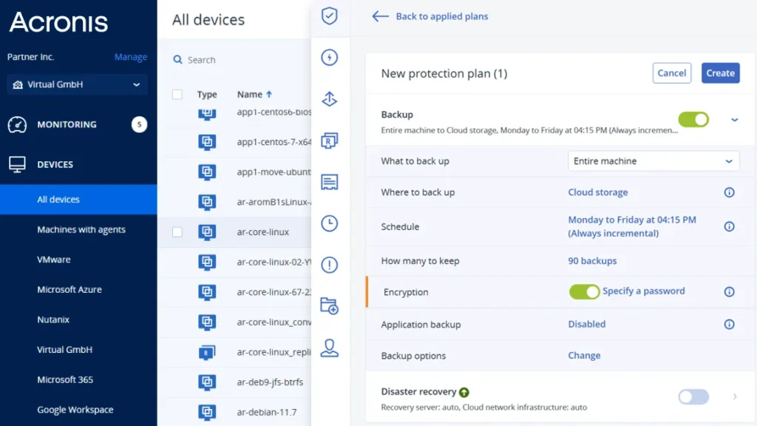Select Machines with agents in sidebar
The height and width of the screenshot is (426, 757).
pos(81,230)
